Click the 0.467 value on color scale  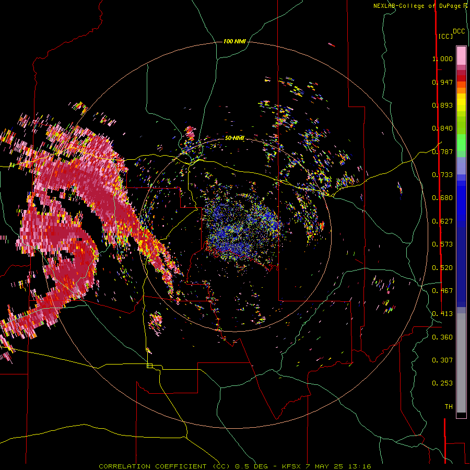pyautogui.click(x=442, y=291)
